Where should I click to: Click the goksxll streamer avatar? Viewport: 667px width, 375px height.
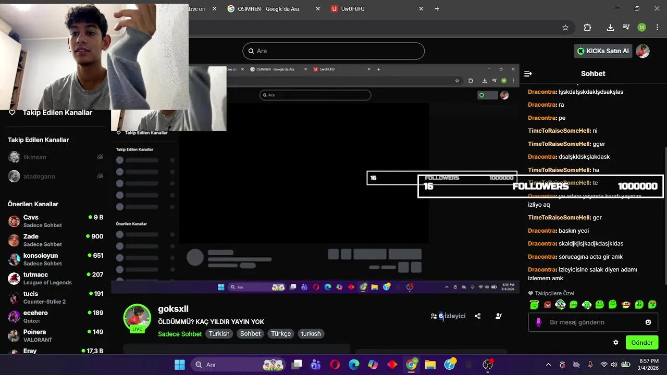(137, 317)
